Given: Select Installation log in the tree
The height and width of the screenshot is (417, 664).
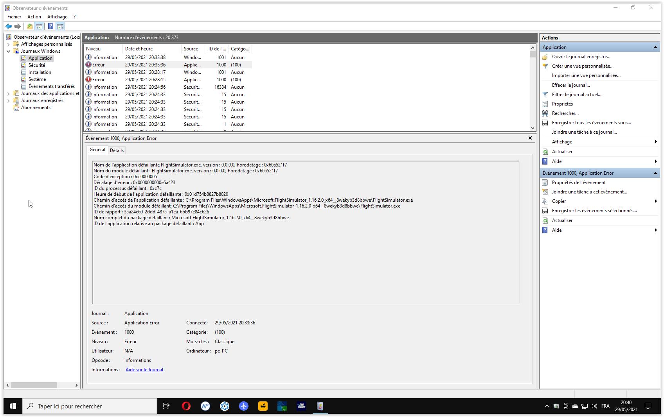Looking at the screenshot, I should (x=40, y=72).
